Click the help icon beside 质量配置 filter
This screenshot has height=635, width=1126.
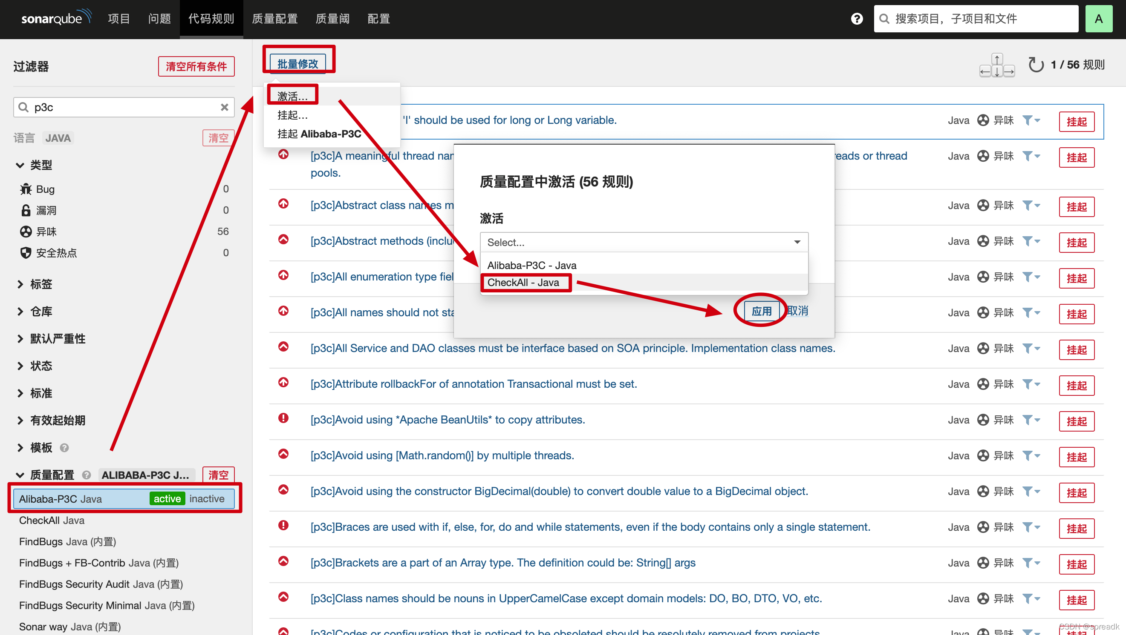point(87,475)
